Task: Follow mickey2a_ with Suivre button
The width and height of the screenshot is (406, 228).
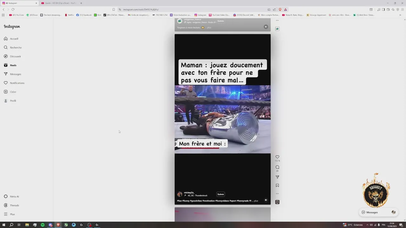Action: coord(220,194)
